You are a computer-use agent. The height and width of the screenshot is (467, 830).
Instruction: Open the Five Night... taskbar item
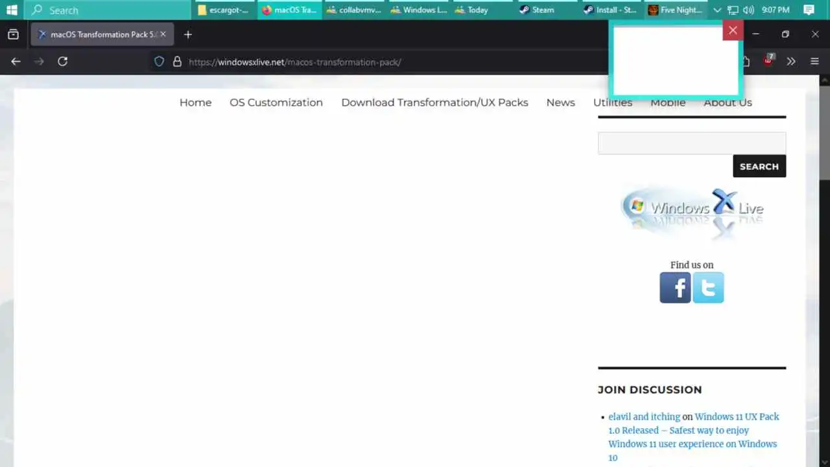[677, 10]
